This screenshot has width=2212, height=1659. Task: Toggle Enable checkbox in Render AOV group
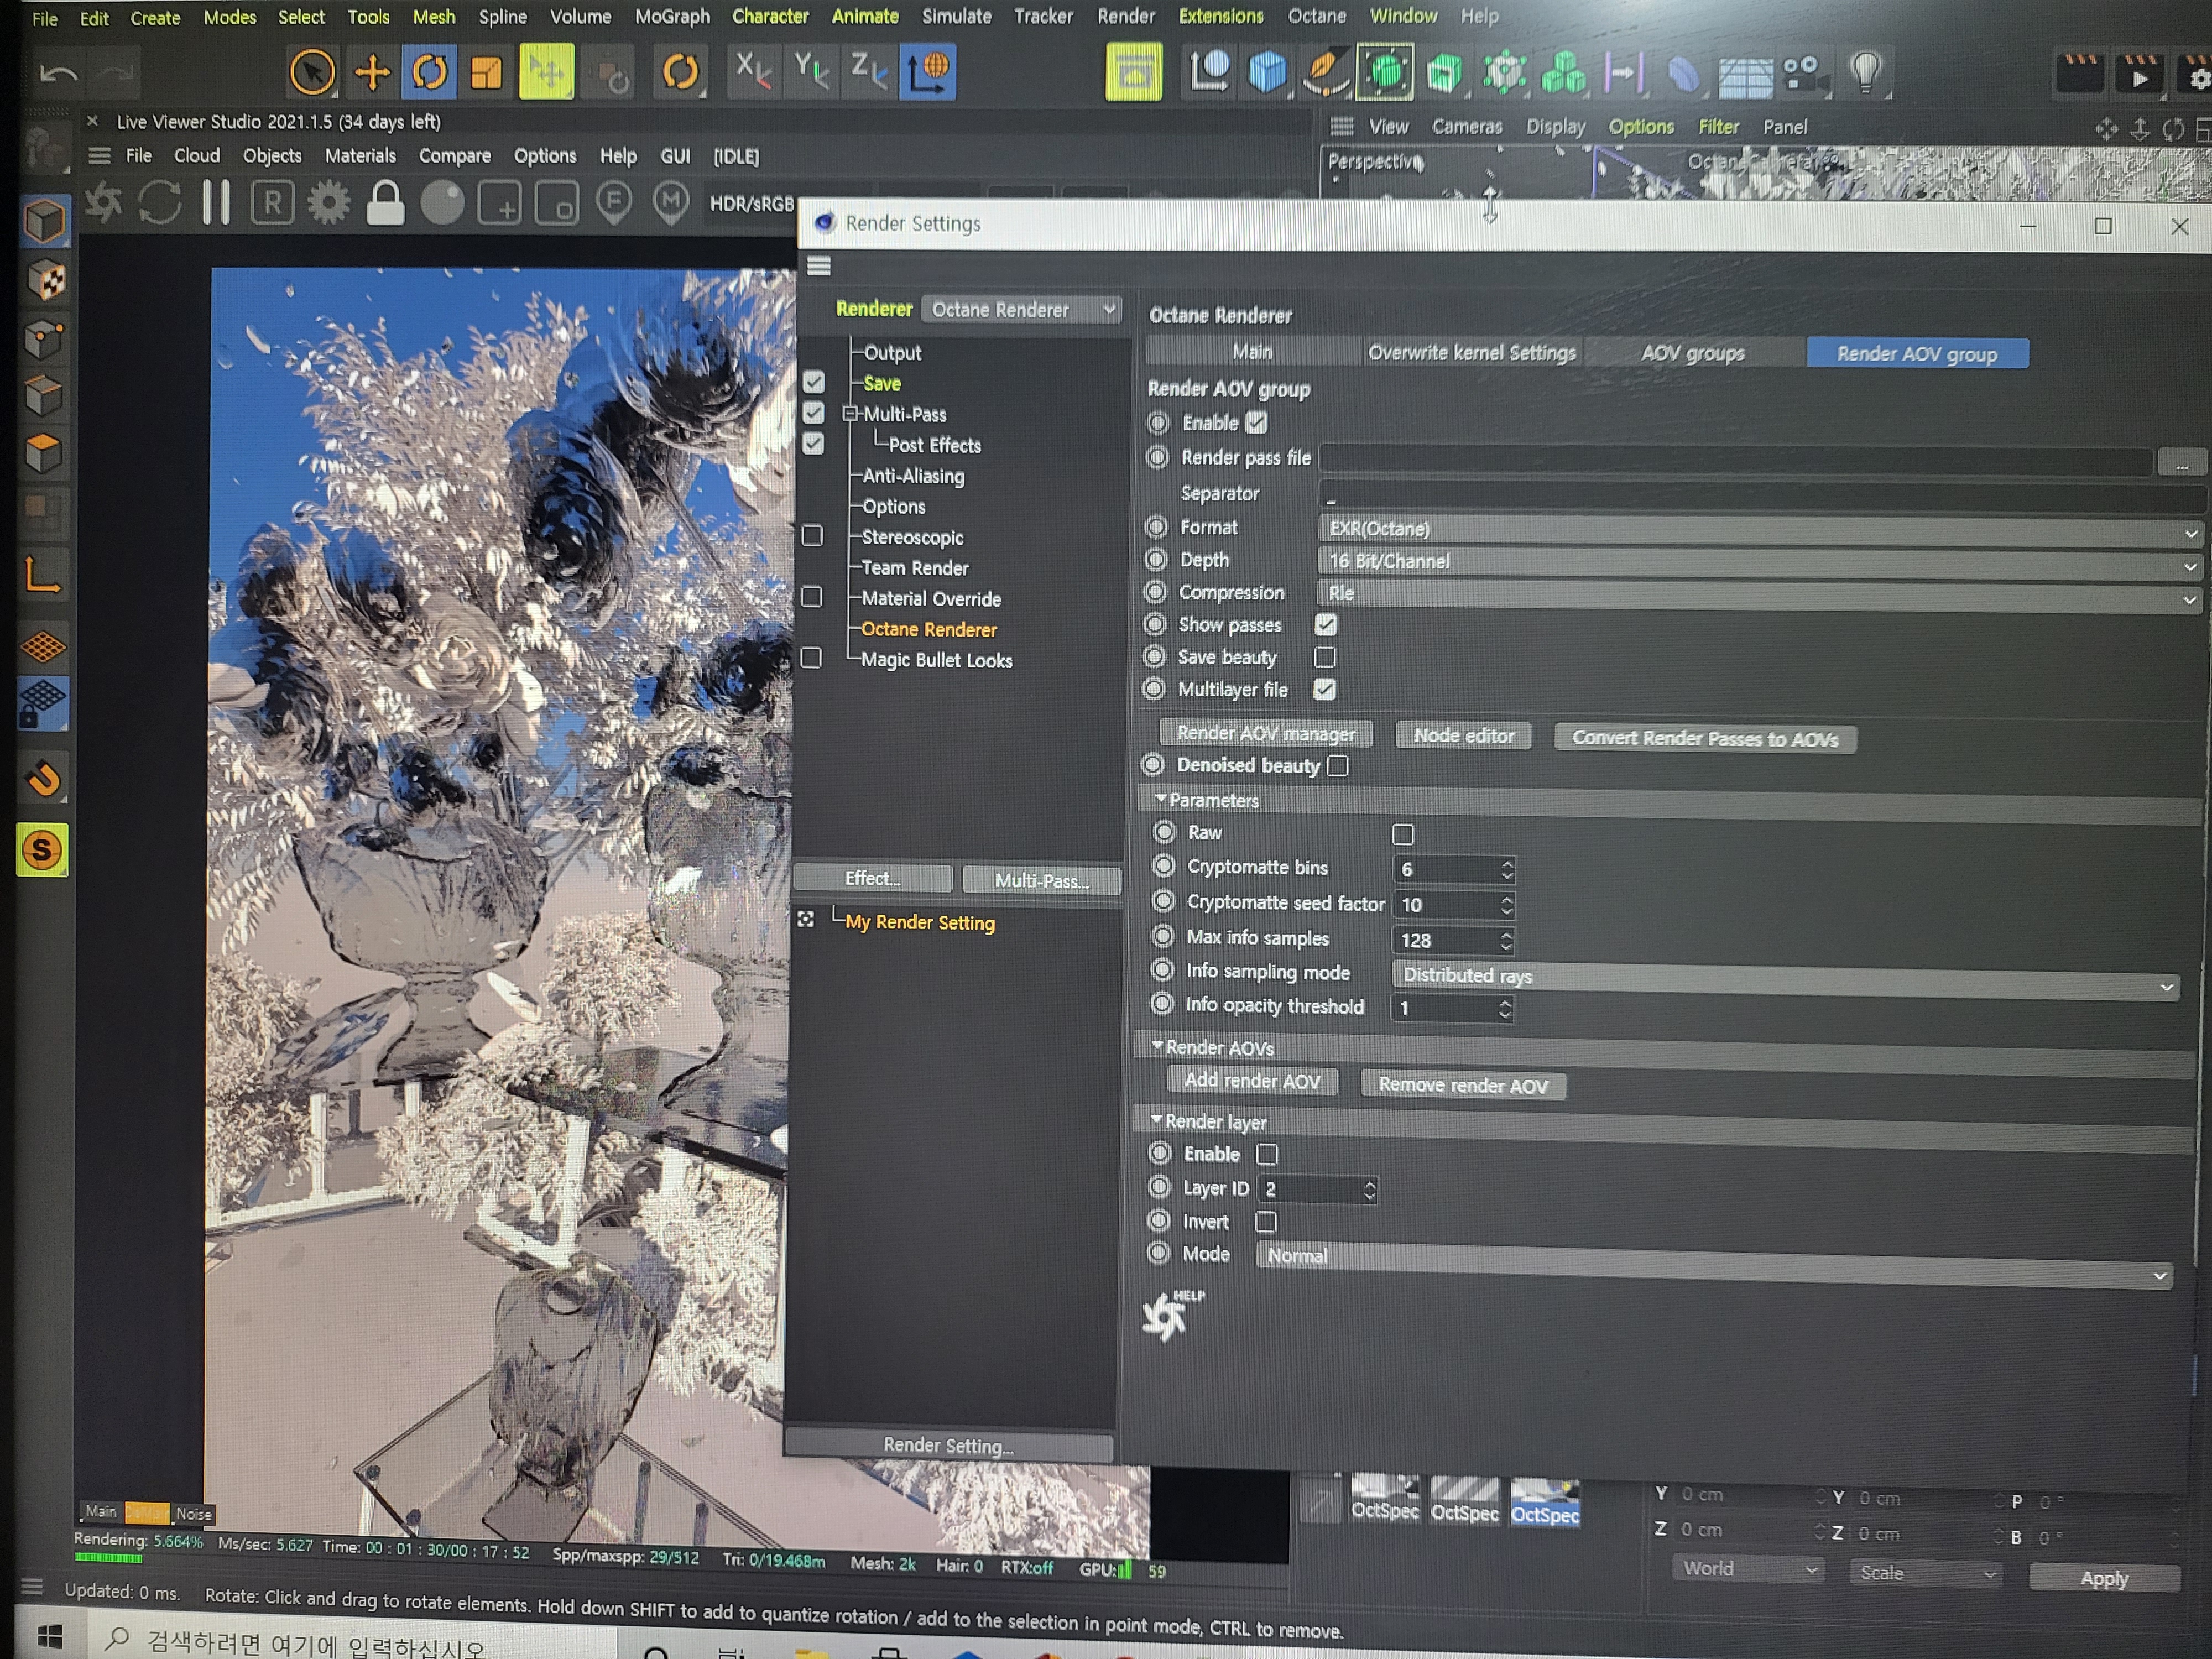[1257, 423]
